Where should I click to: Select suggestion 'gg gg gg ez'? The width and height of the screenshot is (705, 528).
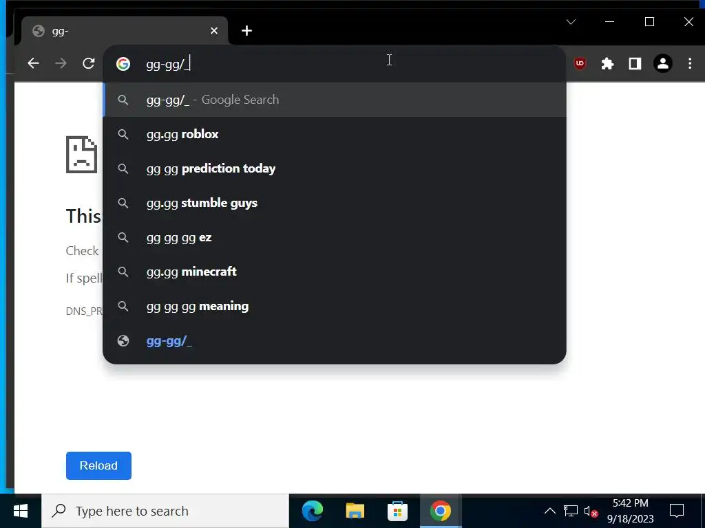click(x=335, y=237)
